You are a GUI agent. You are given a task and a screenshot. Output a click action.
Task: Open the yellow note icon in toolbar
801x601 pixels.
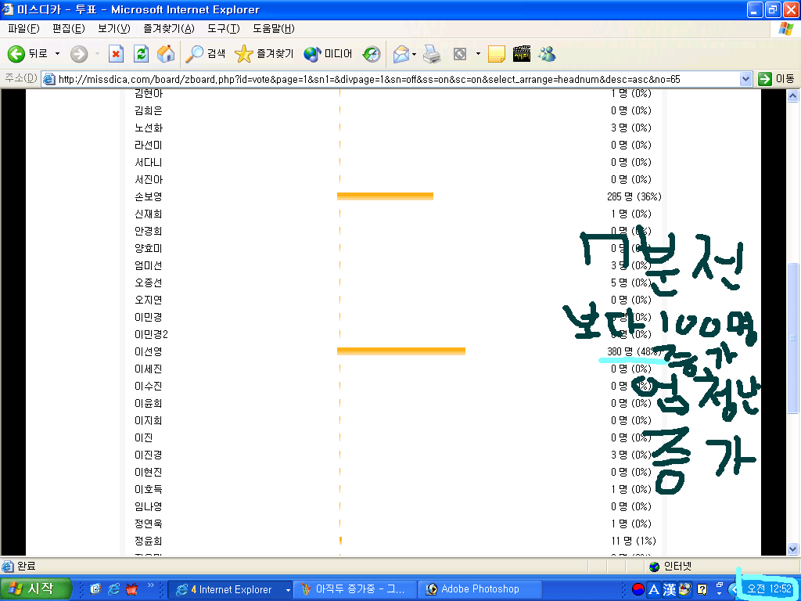tap(496, 54)
